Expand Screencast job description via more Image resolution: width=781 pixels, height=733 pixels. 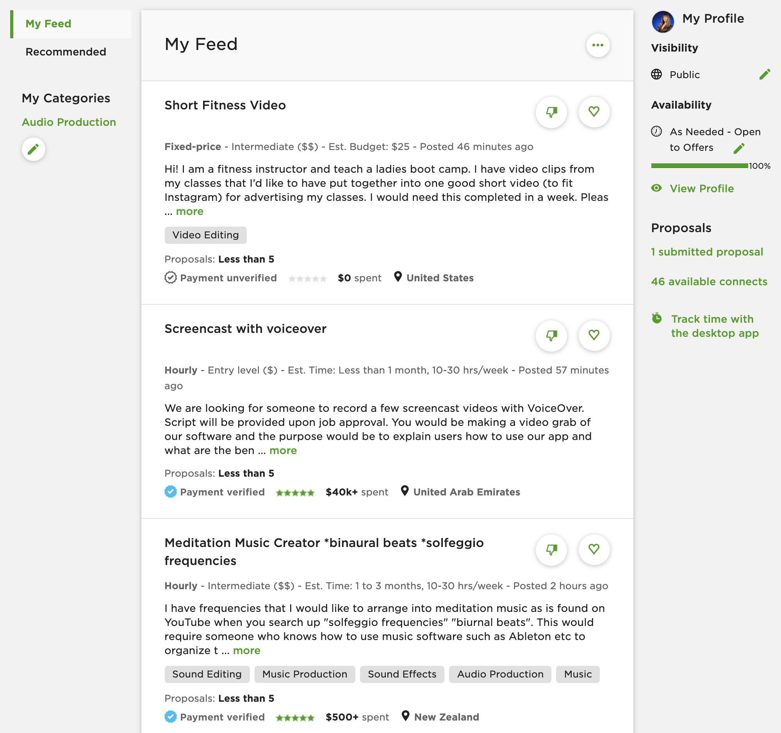coord(283,451)
